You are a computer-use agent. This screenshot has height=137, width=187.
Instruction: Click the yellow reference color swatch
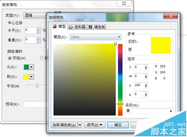click(161, 45)
